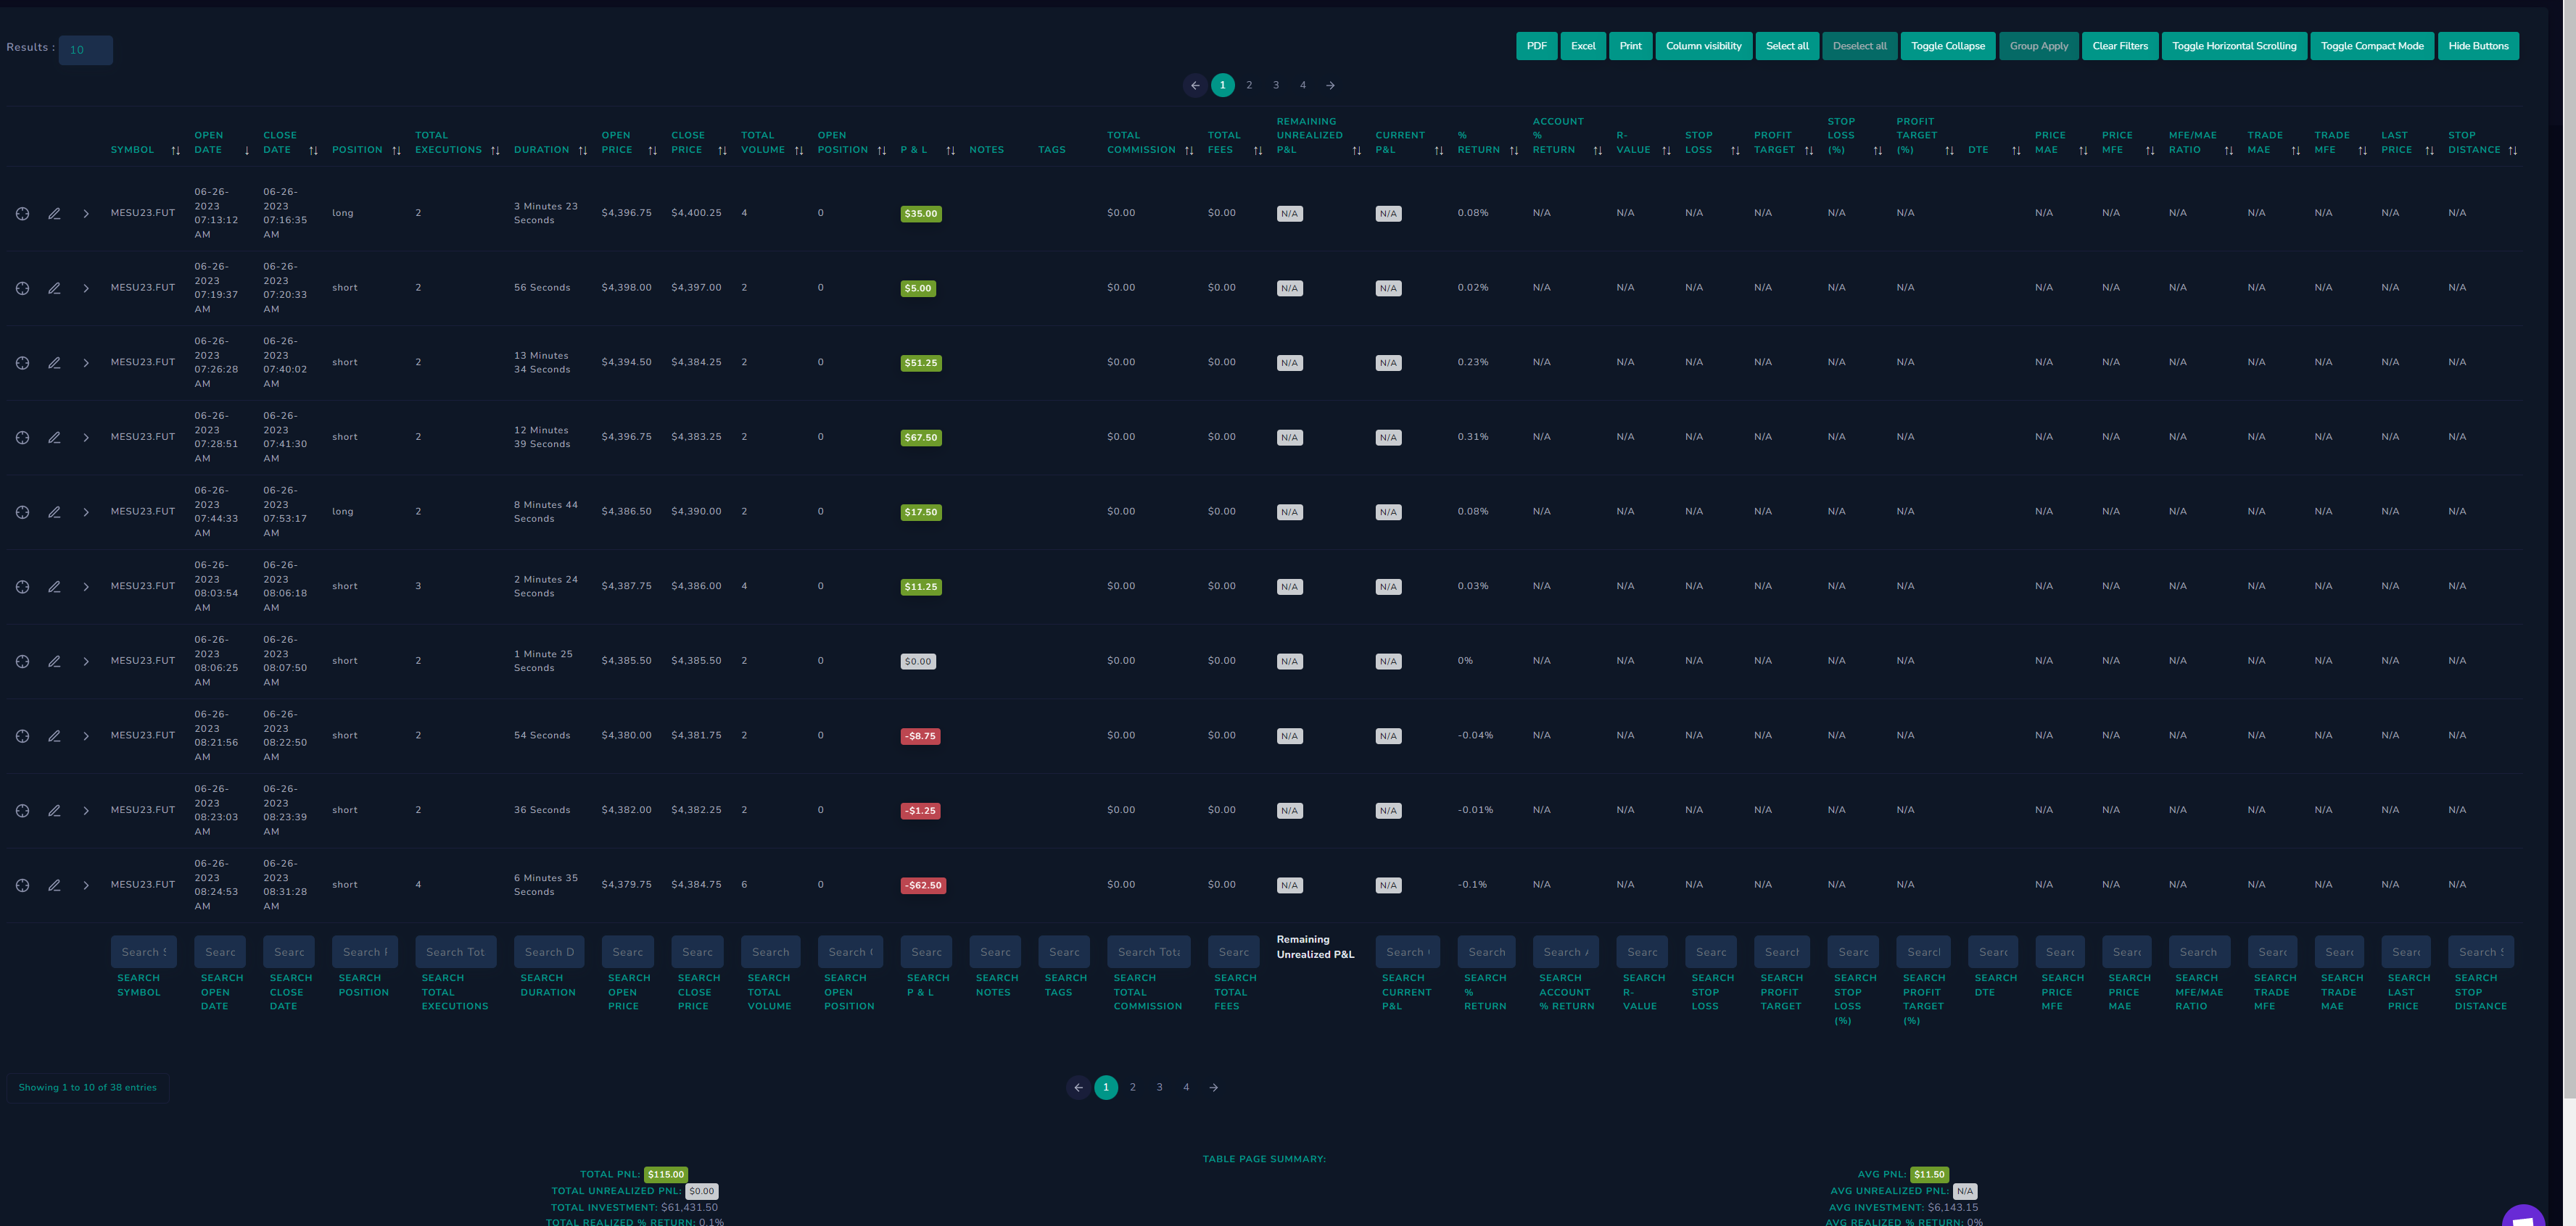Screen dimensions: 2576x1226
Task: Expand row of trade opened 08:03:54 AM
Action: 86,586
